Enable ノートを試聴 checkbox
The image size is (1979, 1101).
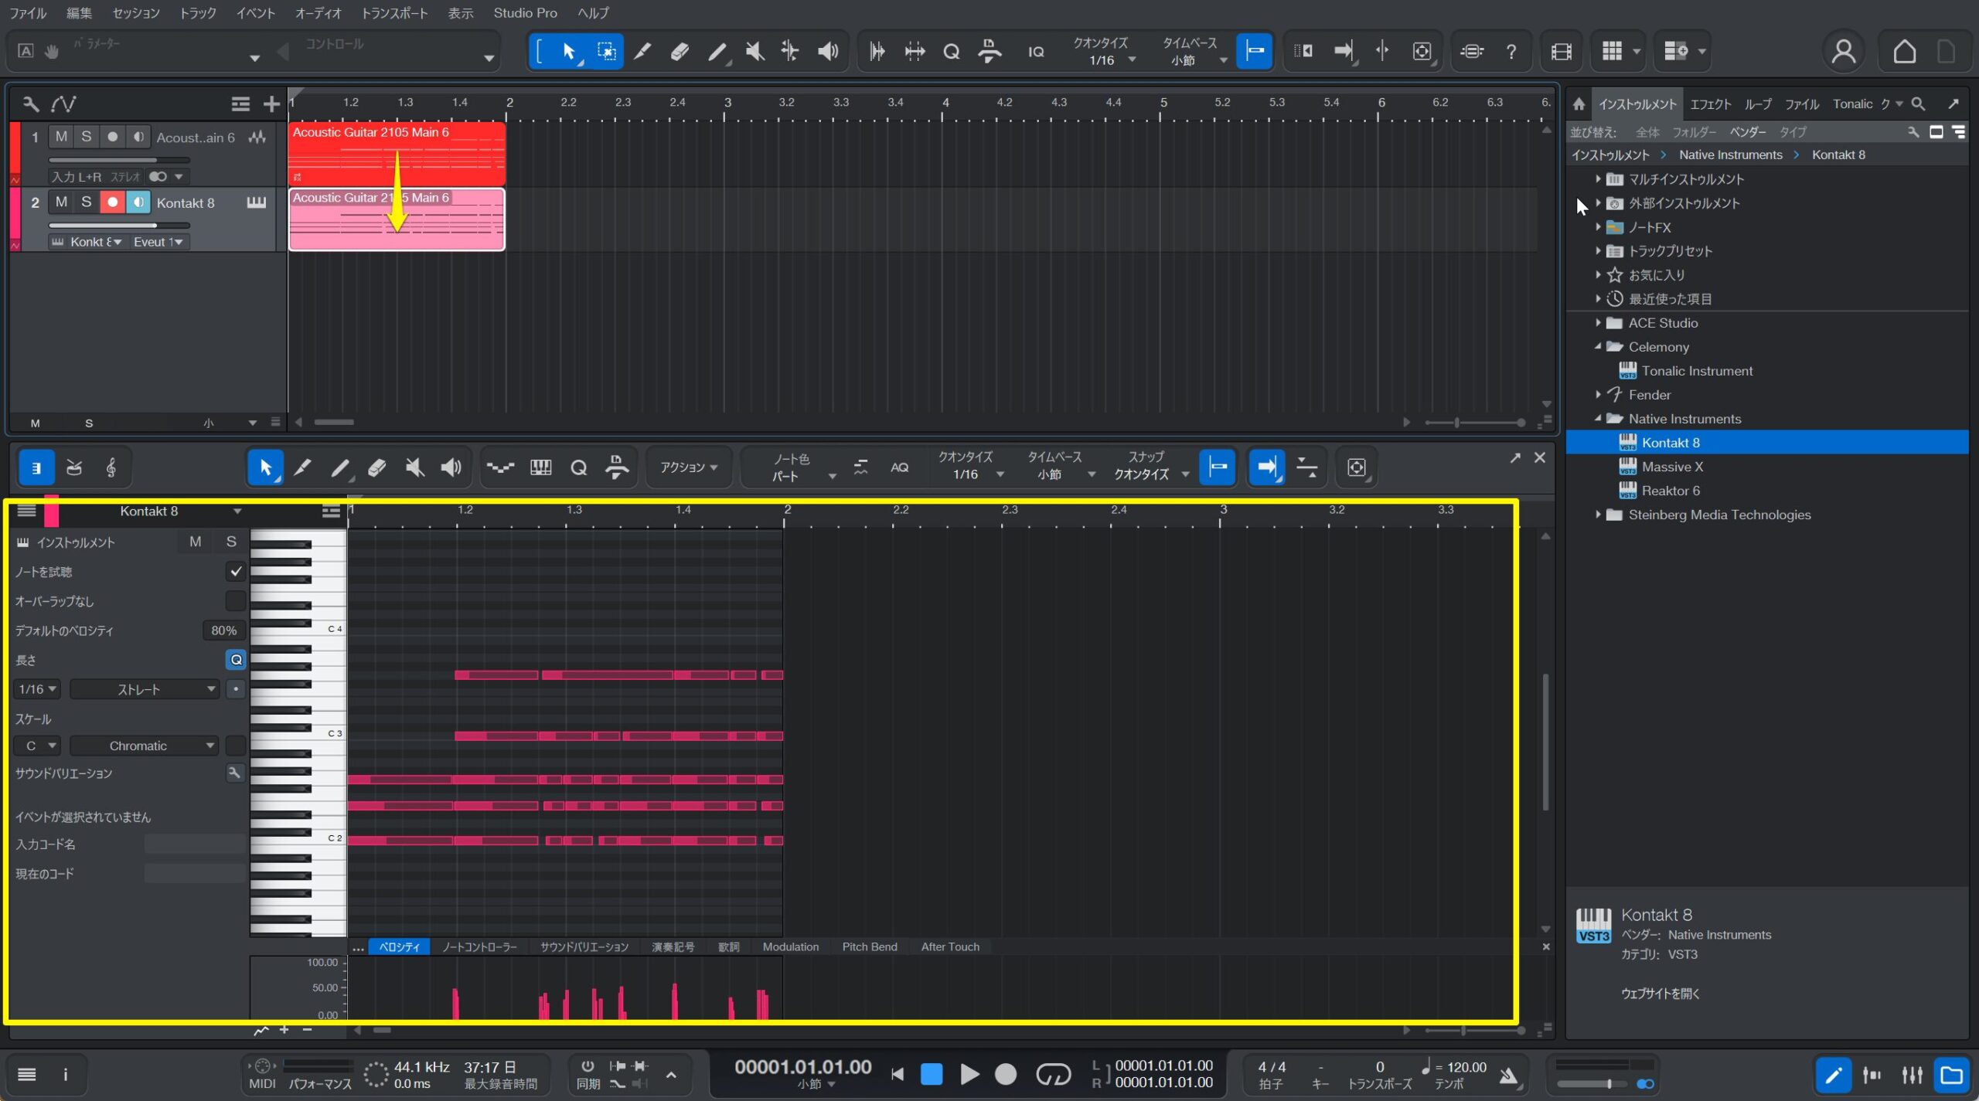click(236, 572)
